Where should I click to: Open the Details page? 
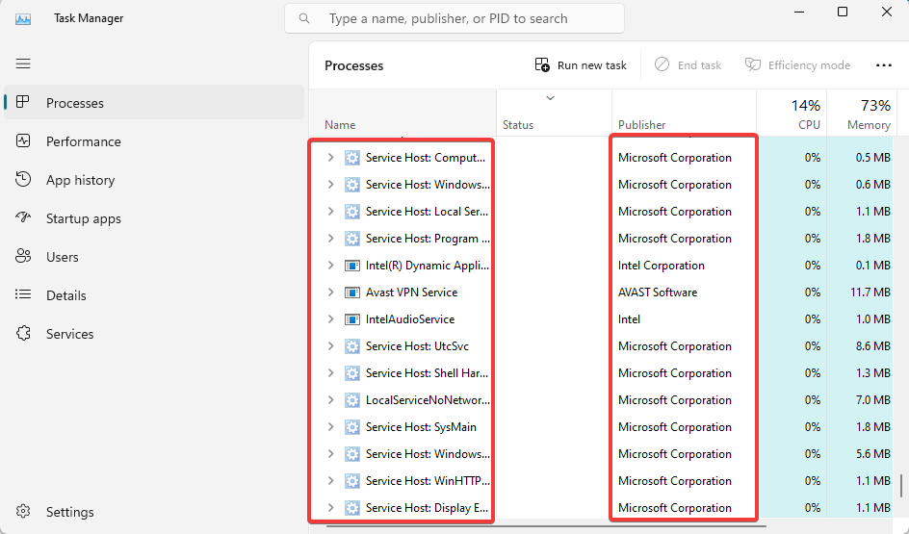point(65,295)
